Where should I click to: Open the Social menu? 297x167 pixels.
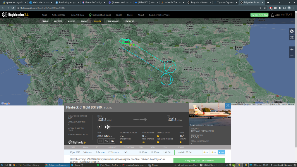click(x=119, y=15)
